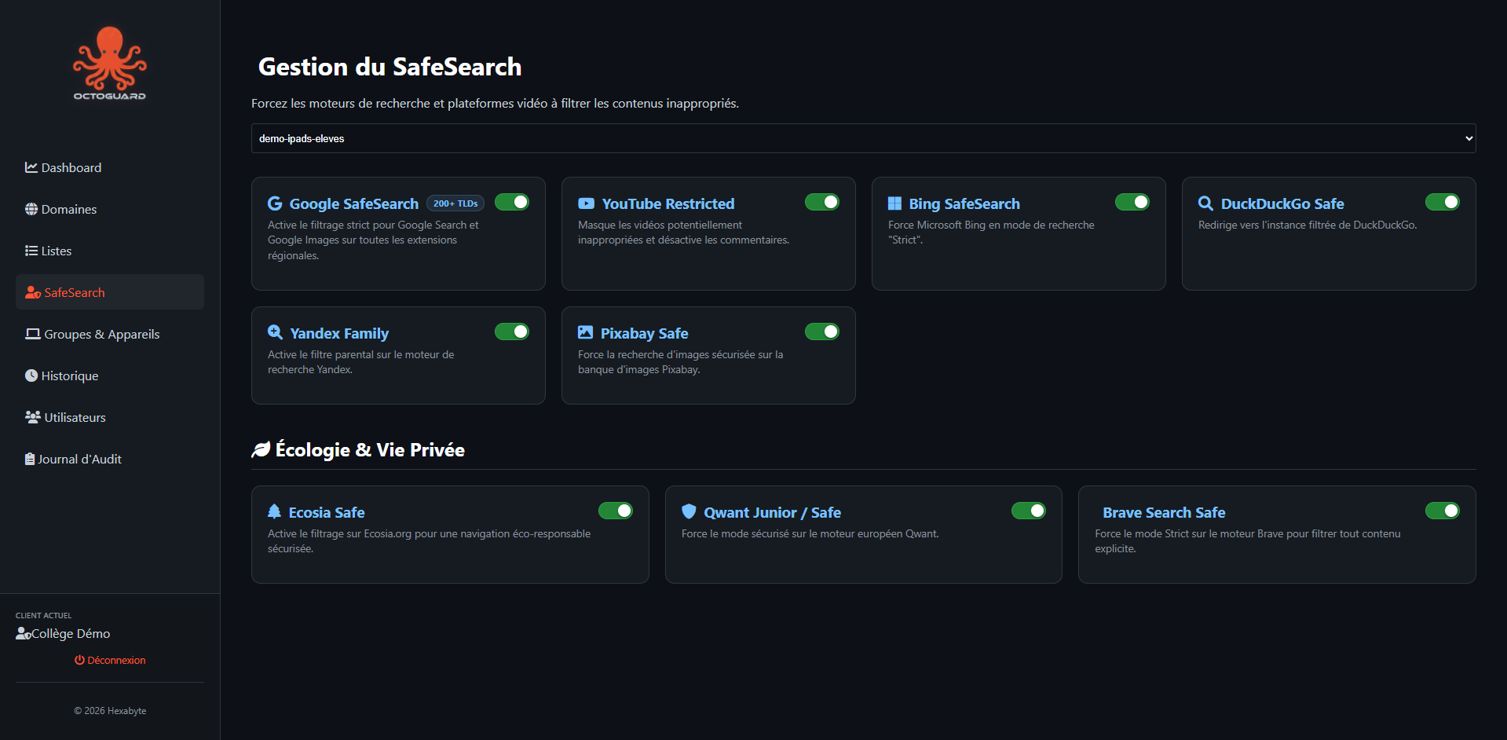
Task: Click the Yandex search icon
Action: point(275,332)
